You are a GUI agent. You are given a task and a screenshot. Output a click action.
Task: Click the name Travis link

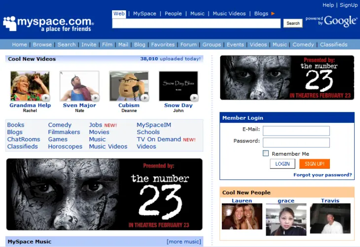pos(330,201)
